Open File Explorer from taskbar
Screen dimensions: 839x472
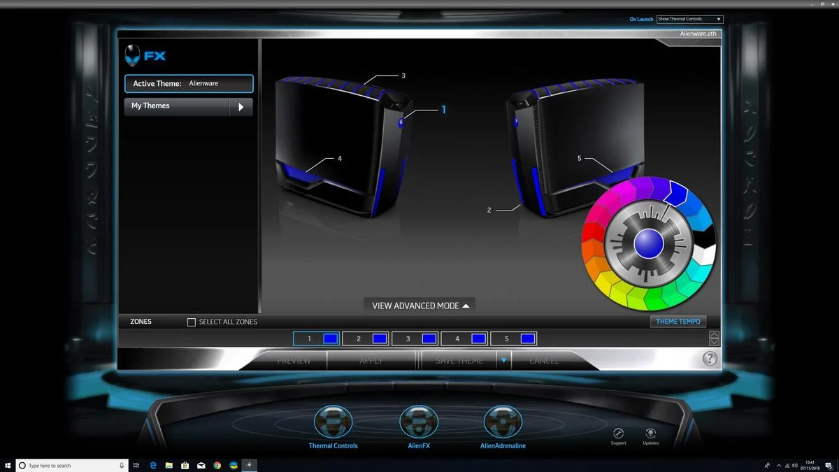click(169, 465)
